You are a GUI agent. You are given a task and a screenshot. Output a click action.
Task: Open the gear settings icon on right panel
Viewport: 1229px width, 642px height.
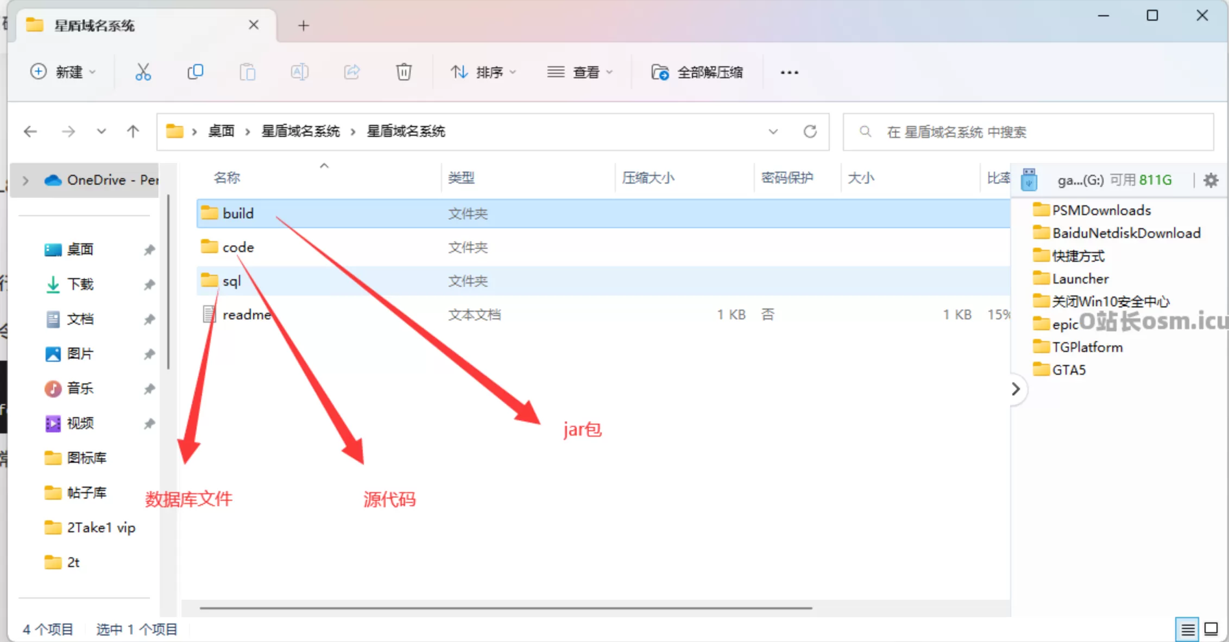(x=1211, y=180)
